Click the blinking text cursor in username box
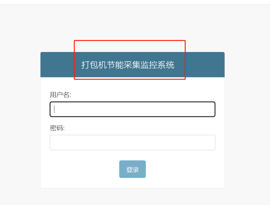 pyautogui.click(x=54, y=109)
